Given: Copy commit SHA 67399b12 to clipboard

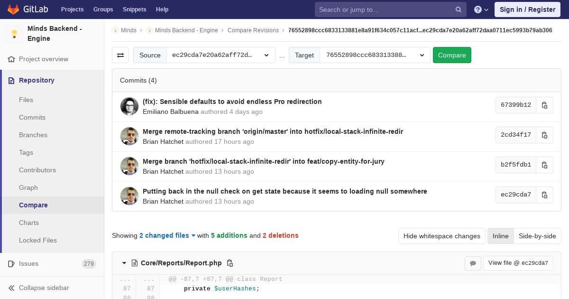Looking at the screenshot, I should click(x=544, y=105).
